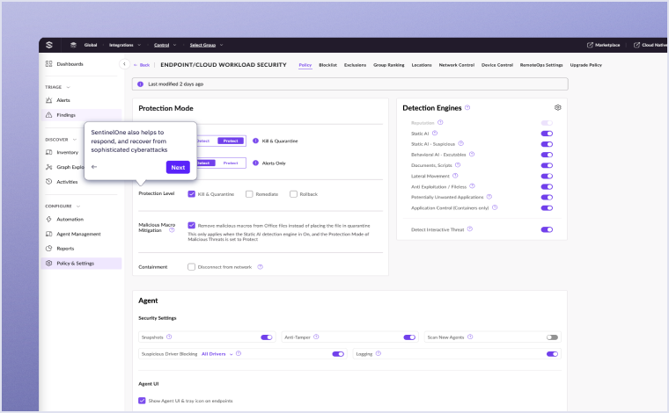Viewport: 669px width, 413px height.
Task: Open Marketplace external link icon
Action: (x=590, y=45)
